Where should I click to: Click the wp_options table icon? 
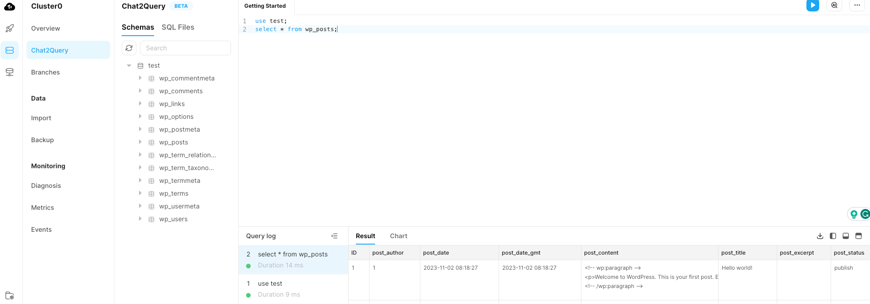(x=151, y=117)
